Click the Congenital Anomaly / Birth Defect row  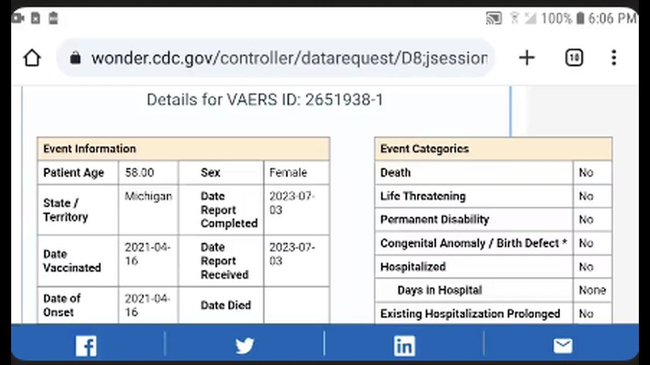pos(473,243)
